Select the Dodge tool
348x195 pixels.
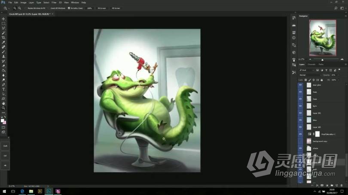tap(3, 80)
